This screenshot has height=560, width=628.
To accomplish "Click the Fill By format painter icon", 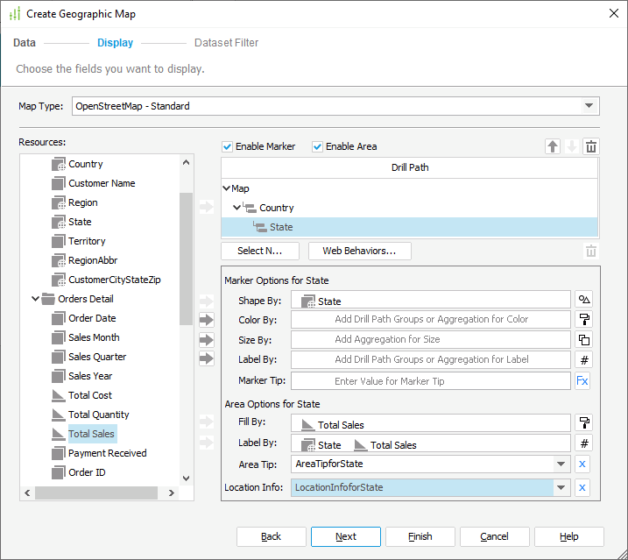I will [584, 424].
